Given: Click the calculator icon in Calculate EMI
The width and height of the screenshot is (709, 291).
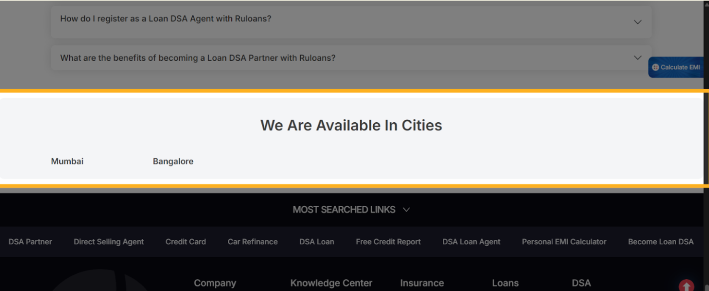Looking at the screenshot, I should pyautogui.click(x=655, y=67).
